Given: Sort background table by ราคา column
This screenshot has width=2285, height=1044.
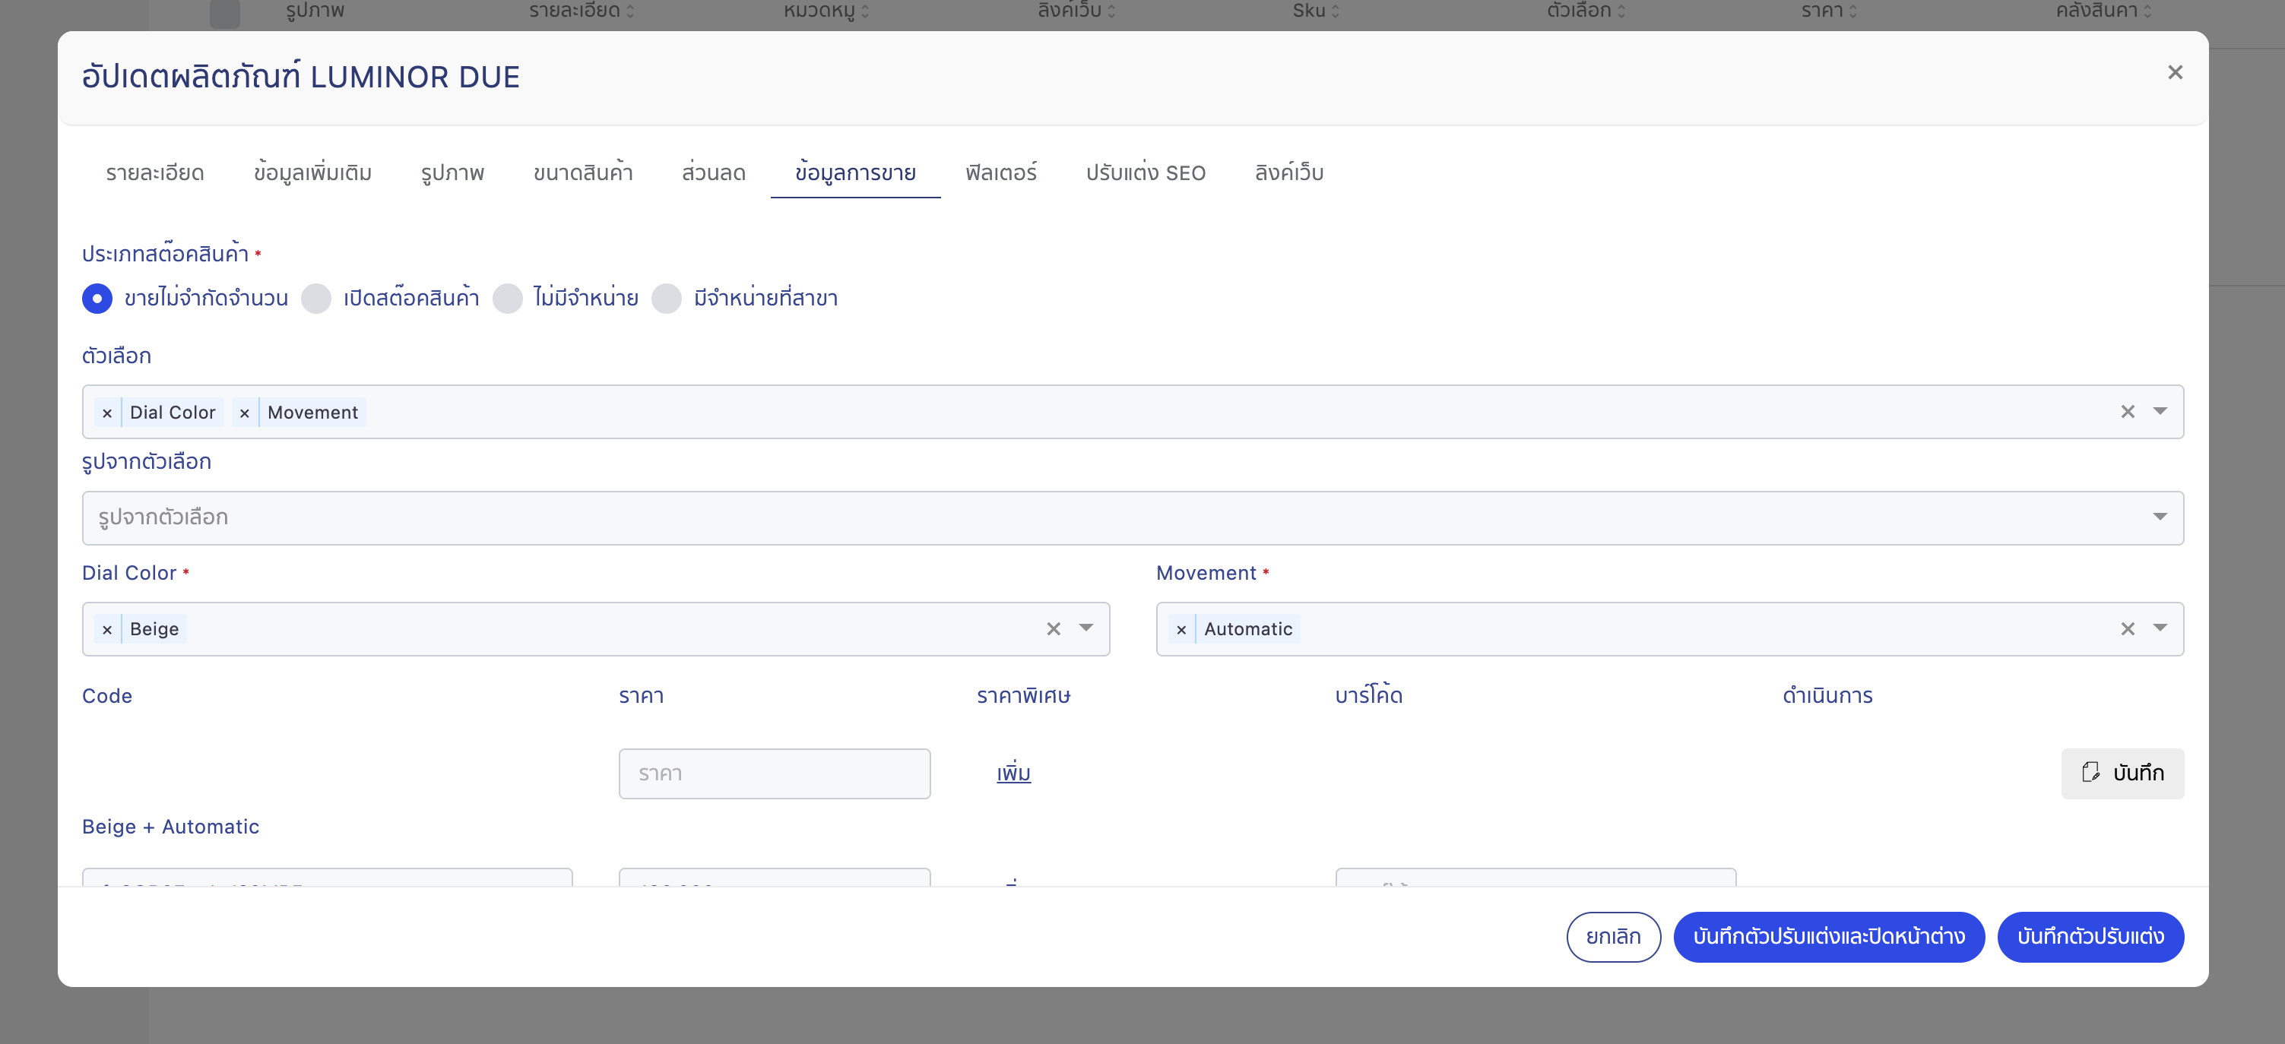Looking at the screenshot, I should coord(1828,11).
